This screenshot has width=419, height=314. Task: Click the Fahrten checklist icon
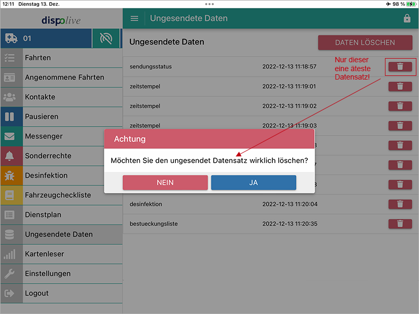(9, 58)
